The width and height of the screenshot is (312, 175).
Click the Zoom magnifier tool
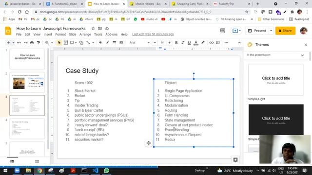(x=47, y=43)
